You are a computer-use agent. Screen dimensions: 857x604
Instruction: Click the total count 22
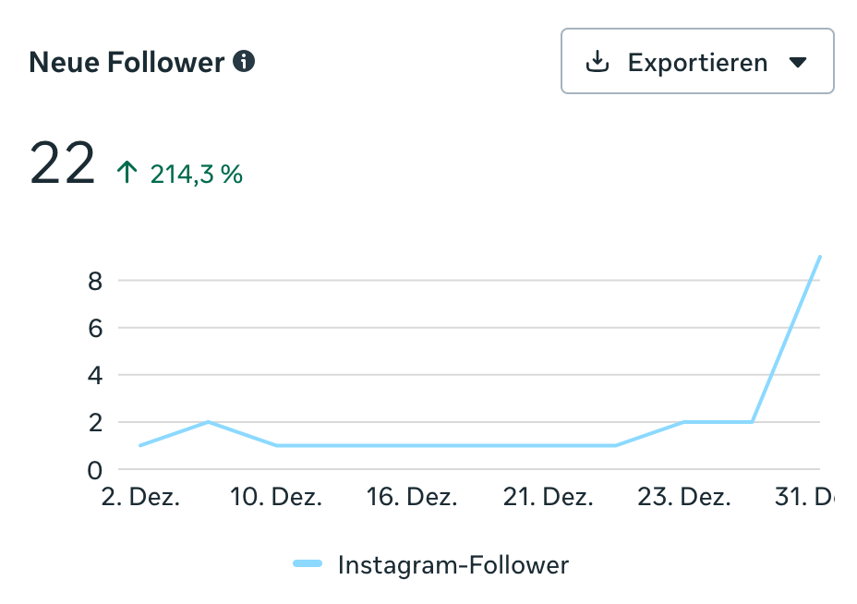pyautogui.click(x=63, y=164)
